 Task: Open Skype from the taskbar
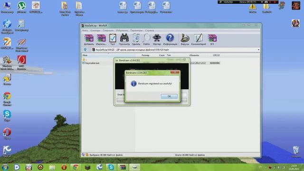[111, 167]
